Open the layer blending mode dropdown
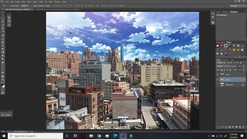 click(223, 66)
